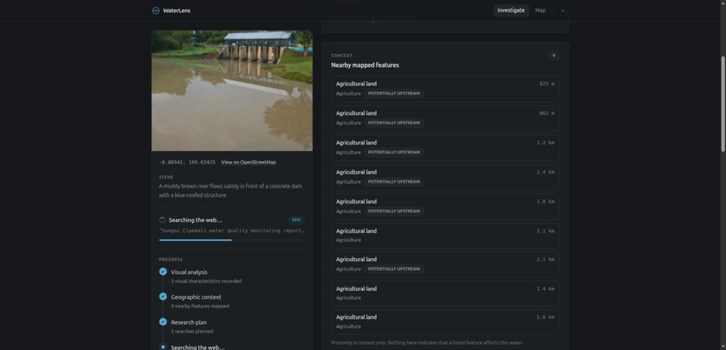This screenshot has height=350, width=726.
Task: Click the spinner beside Searching the web heading
Action: [162, 220]
